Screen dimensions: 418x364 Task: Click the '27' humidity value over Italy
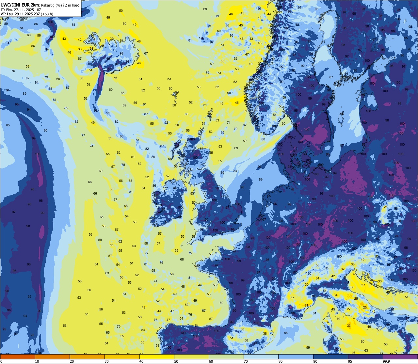point(349,309)
